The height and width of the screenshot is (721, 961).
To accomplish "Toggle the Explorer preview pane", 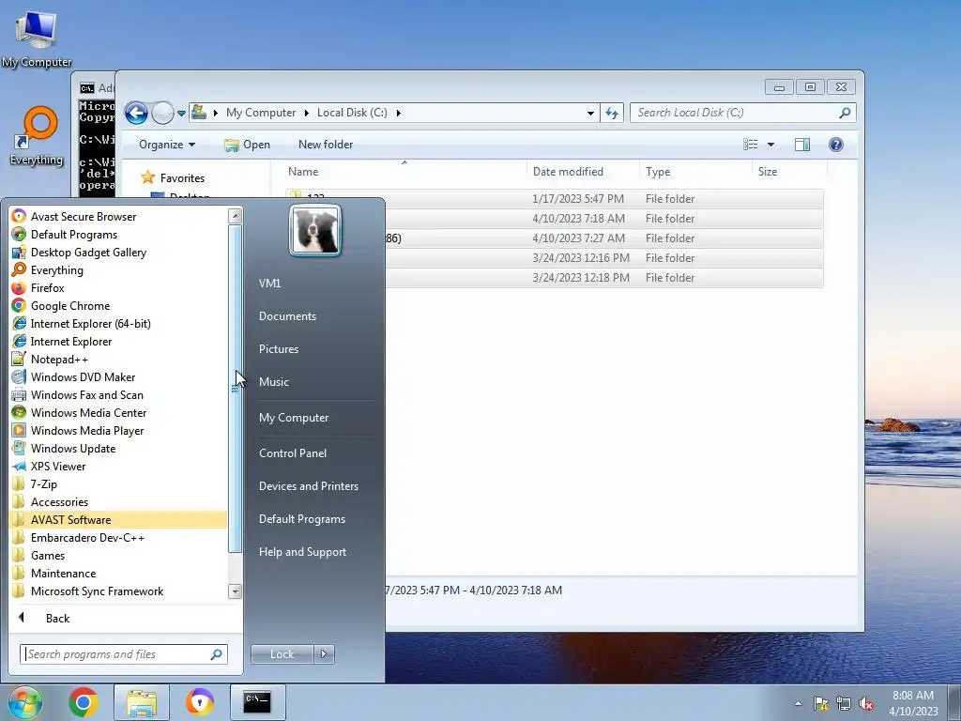I will (x=801, y=144).
